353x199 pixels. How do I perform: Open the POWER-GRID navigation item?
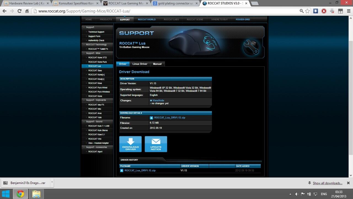[x=243, y=20]
